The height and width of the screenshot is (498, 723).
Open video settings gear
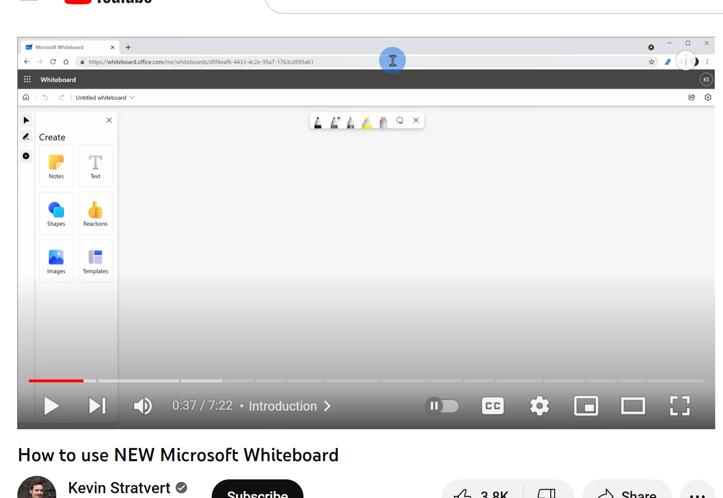539,406
